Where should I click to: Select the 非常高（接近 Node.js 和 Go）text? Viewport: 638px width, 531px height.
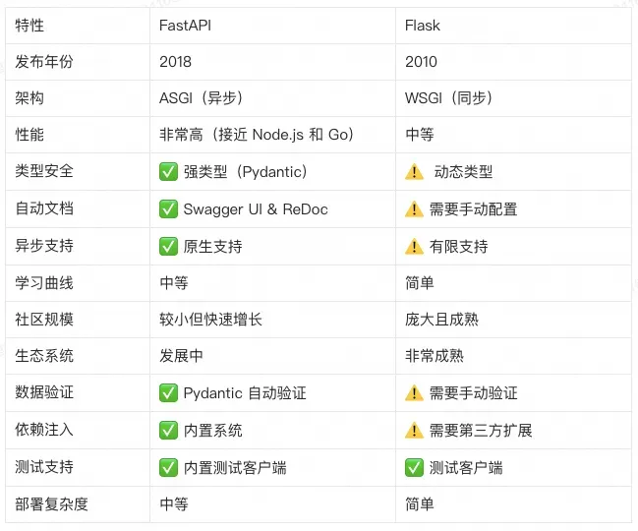tap(257, 135)
